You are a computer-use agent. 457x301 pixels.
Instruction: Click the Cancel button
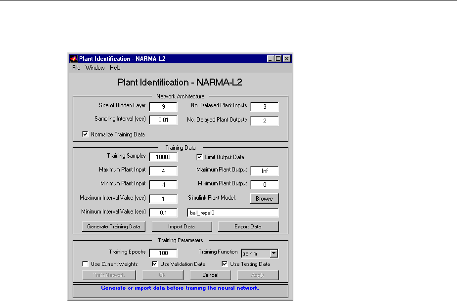210,275
